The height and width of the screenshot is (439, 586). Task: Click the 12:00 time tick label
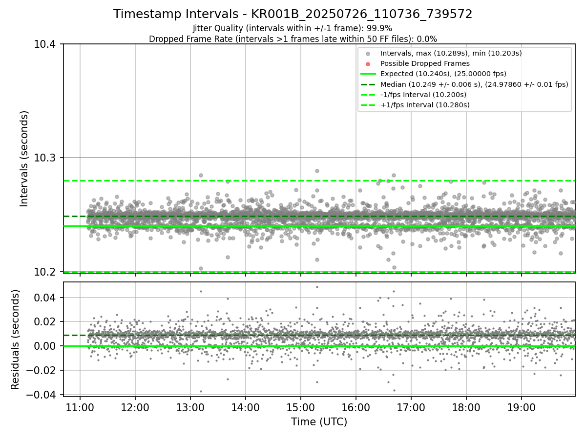click(135, 407)
